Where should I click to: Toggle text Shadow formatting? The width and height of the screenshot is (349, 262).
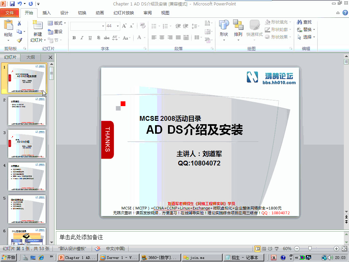(98, 38)
